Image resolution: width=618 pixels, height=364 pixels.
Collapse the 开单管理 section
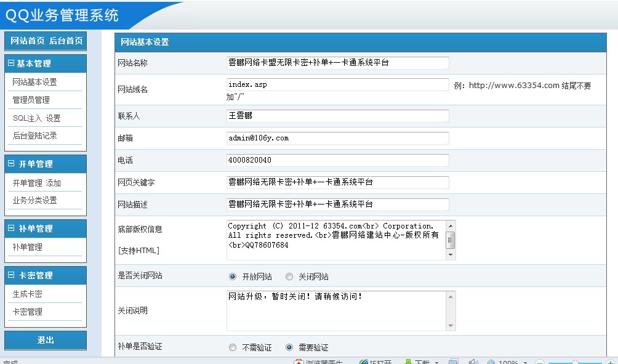pyautogui.click(x=10, y=164)
